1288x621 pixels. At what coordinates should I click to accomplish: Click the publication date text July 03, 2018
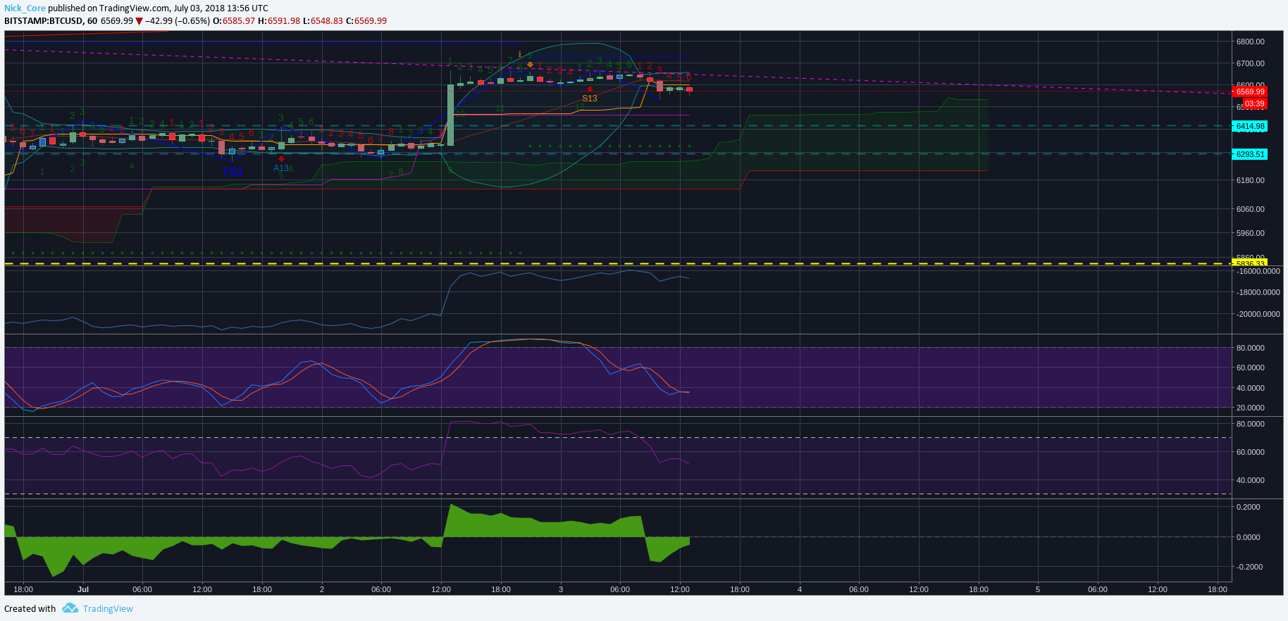(x=199, y=8)
